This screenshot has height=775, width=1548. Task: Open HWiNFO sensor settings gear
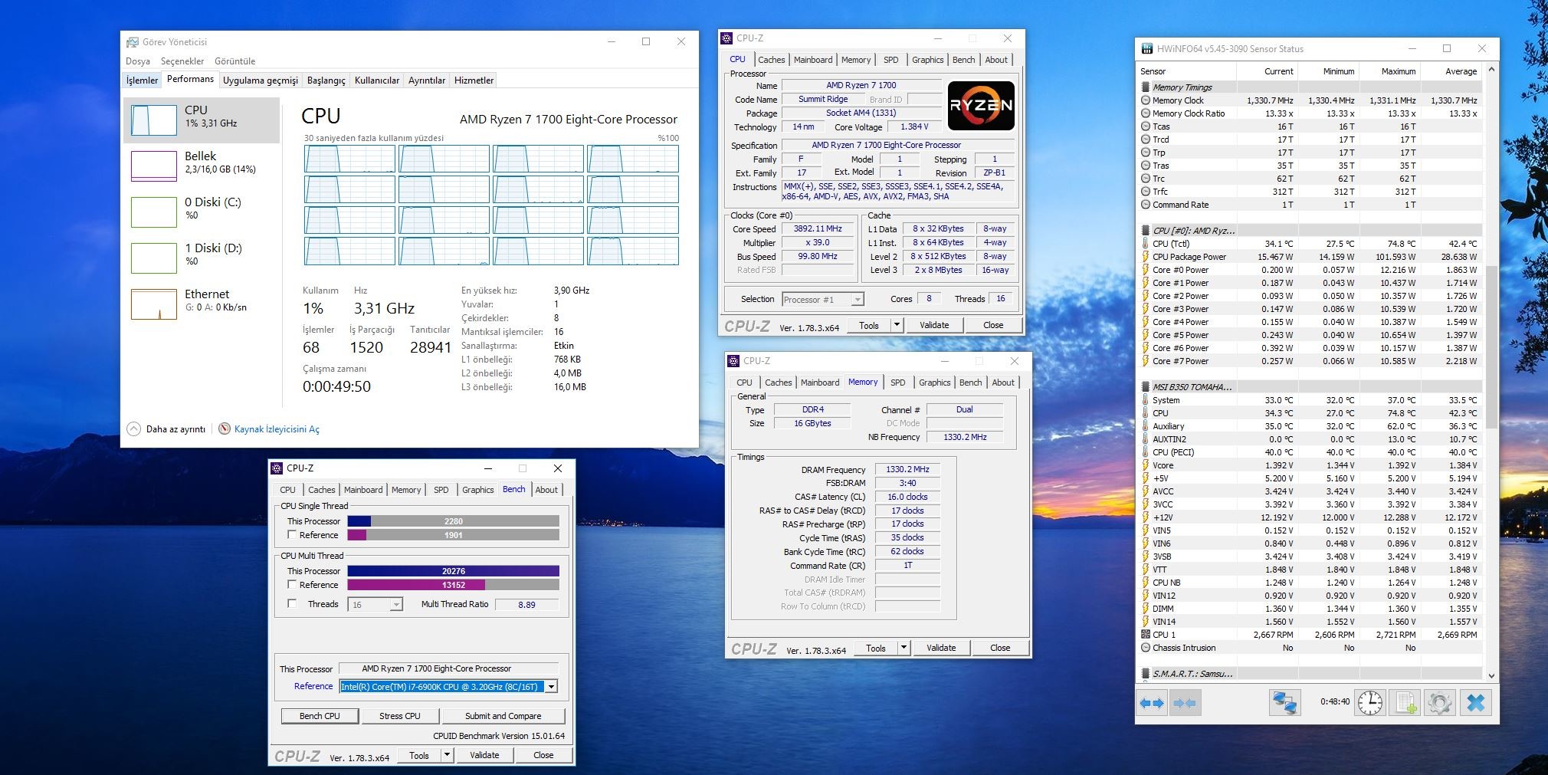tap(1440, 703)
